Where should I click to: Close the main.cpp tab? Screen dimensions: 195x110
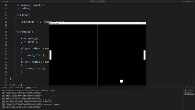tap(10, 2)
